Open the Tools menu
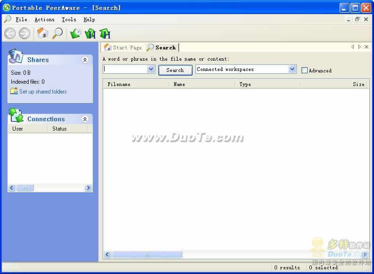The height and width of the screenshot is (274, 374). pyautogui.click(x=69, y=20)
